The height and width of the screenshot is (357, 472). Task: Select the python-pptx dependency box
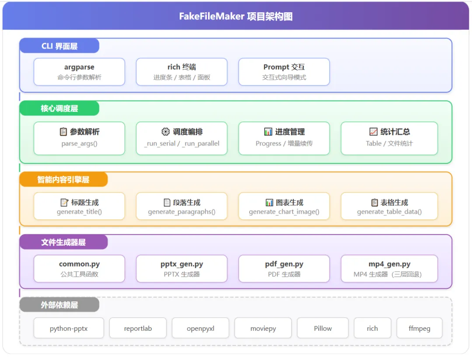pyautogui.click(x=69, y=328)
